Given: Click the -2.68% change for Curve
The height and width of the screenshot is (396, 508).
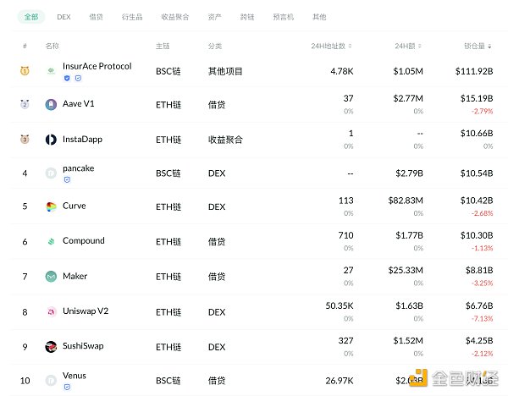Looking at the screenshot, I should click(482, 213).
